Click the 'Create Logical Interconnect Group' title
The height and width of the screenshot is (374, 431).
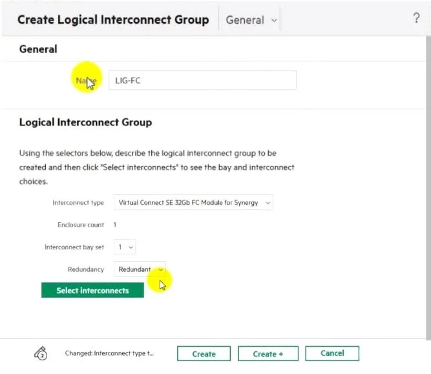(x=113, y=20)
